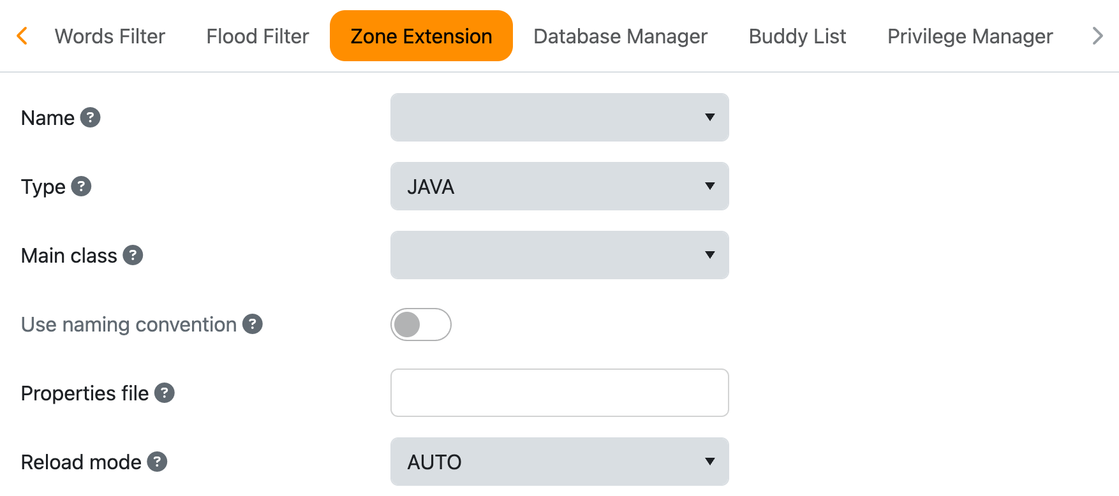
Task: Open the Reload mode dropdown showing AUTO
Action: click(559, 462)
